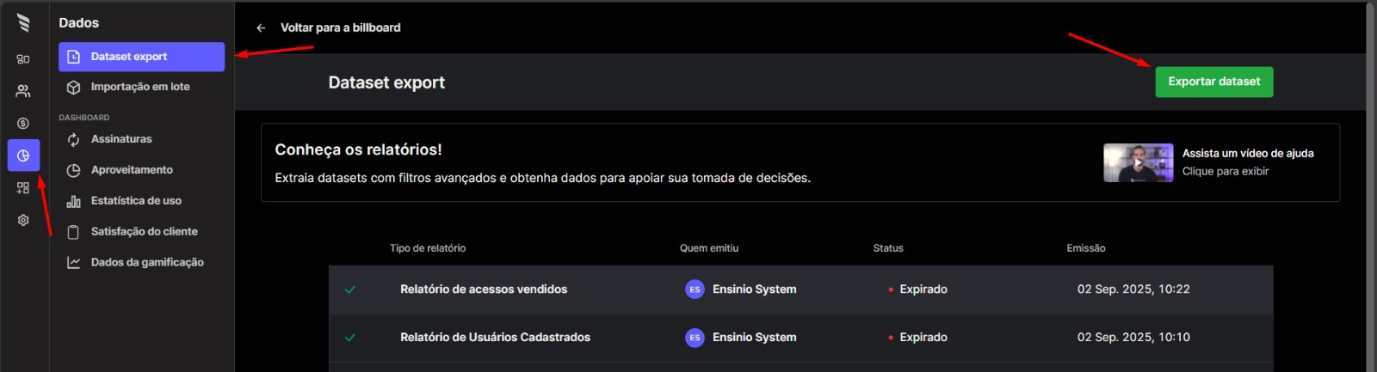Open Importação em lote

pos(139,87)
